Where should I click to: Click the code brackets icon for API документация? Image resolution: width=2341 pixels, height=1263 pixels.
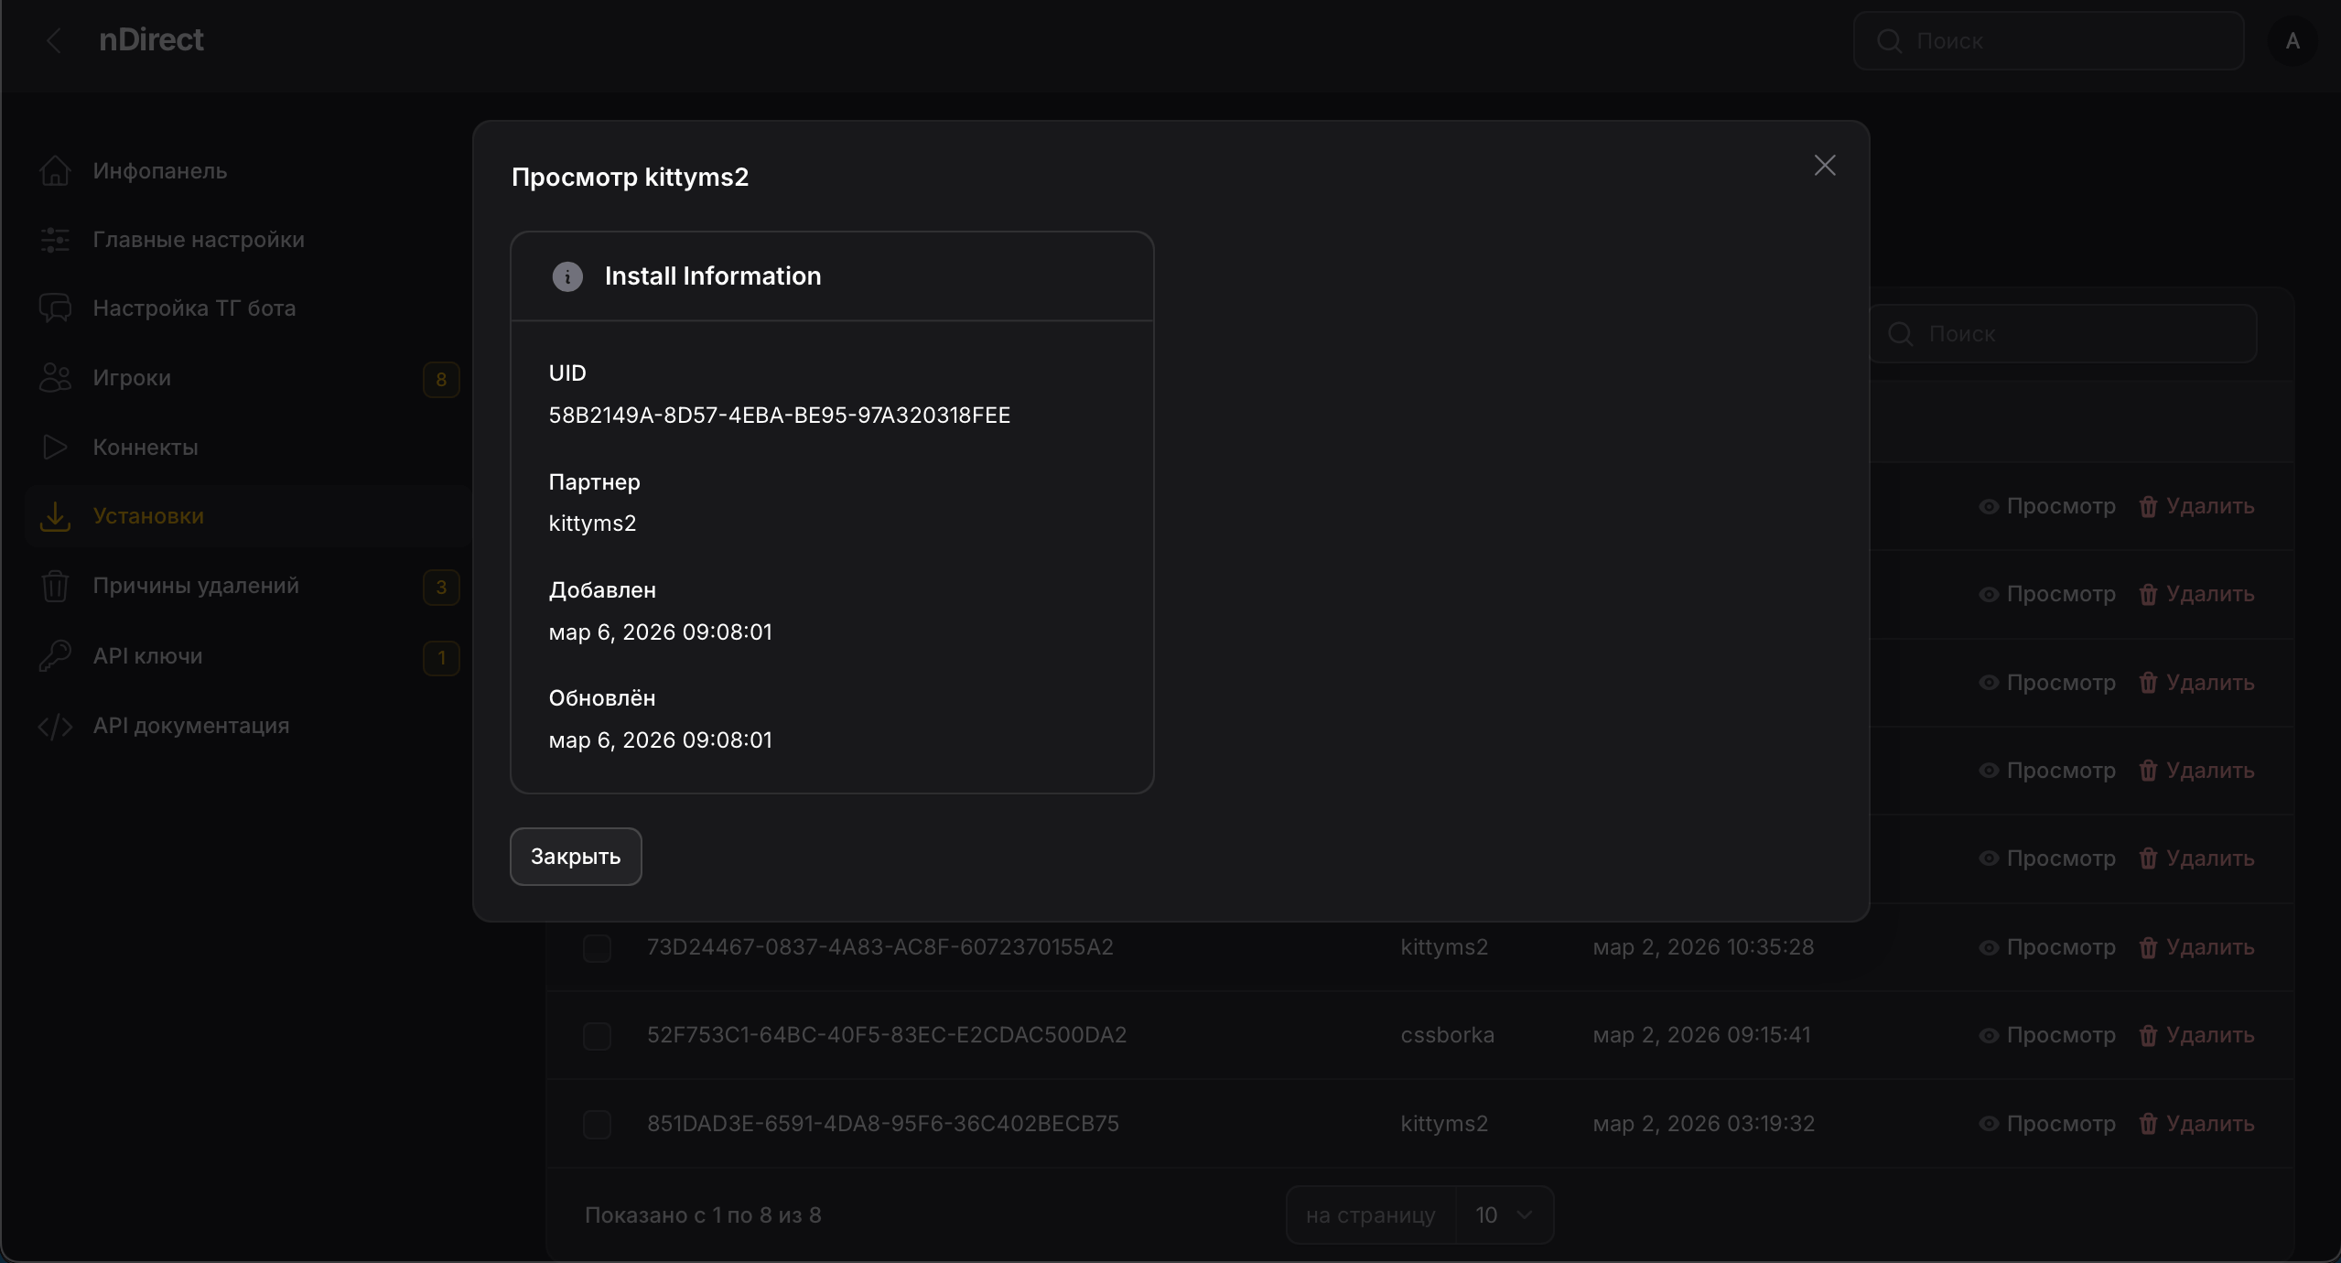pos(55,727)
